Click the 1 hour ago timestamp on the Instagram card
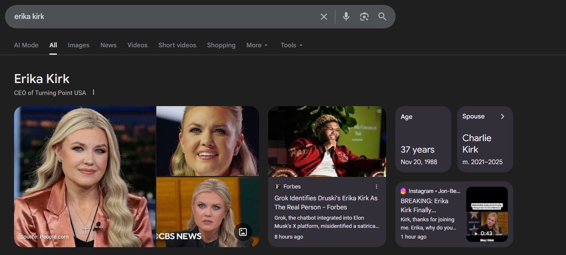566x255 pixels. [414, 237]
